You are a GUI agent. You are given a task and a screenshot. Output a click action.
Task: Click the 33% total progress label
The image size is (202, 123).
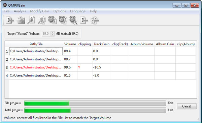click(170, 110)
